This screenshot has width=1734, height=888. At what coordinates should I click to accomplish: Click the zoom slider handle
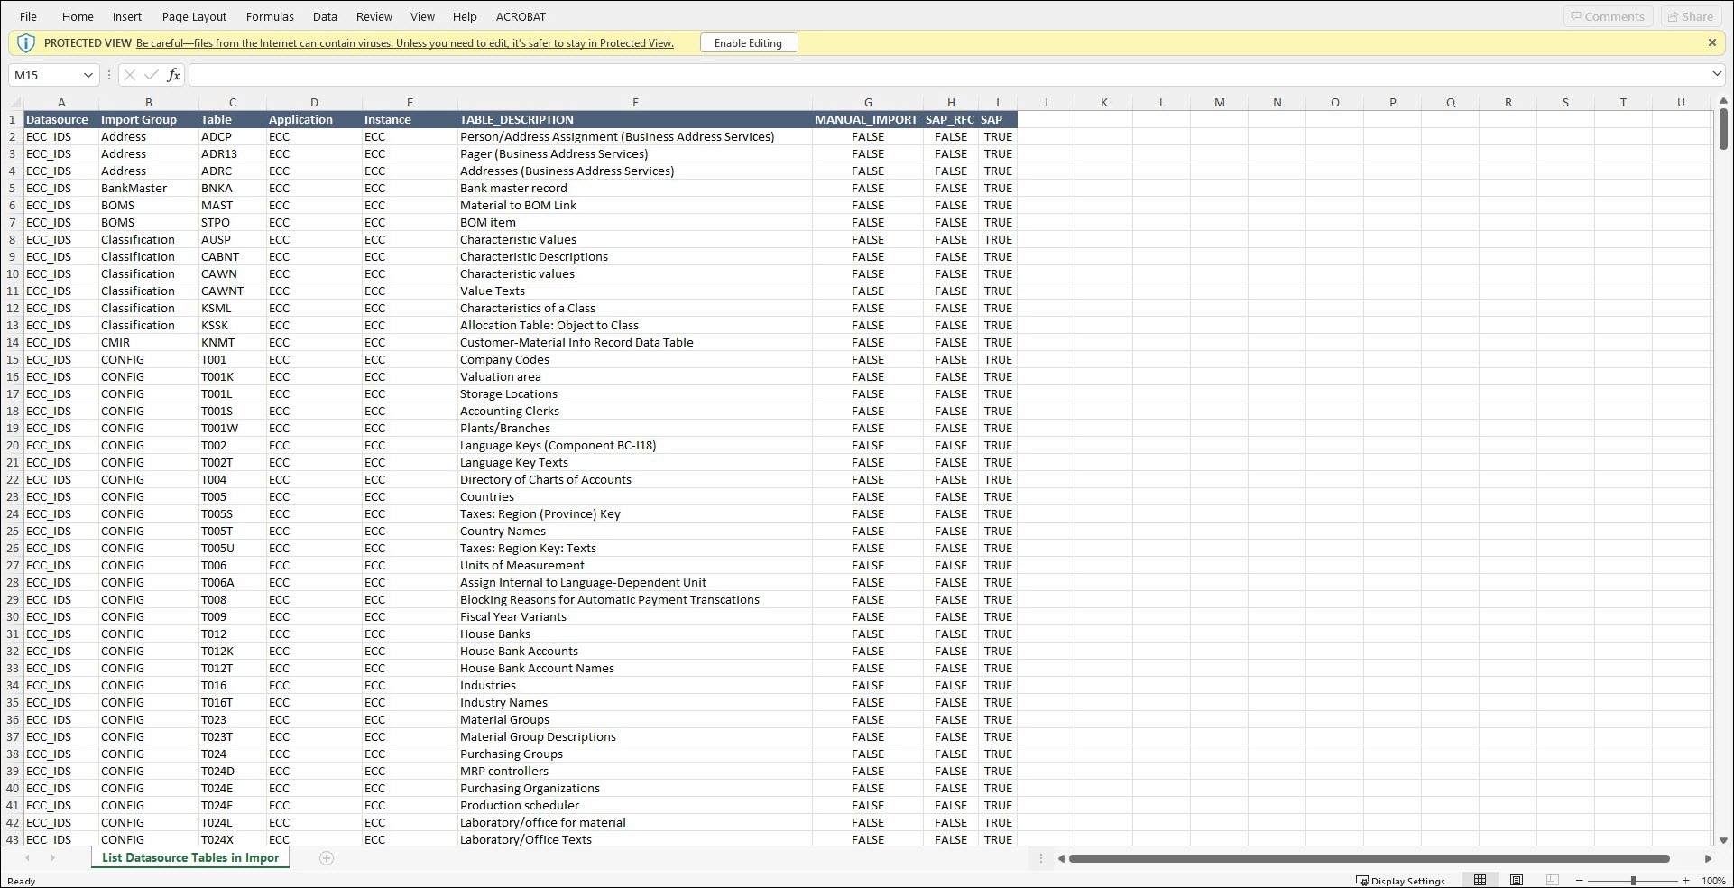pyautogui.click(x=1633, y=881)
